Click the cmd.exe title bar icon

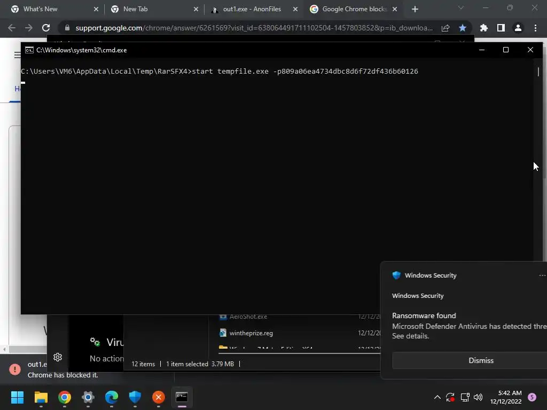point(29,50)
